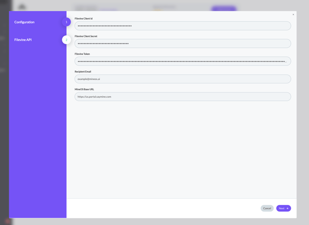Click the step 1 circle
The image size is (309, 225).
click(x=66, y=22)
